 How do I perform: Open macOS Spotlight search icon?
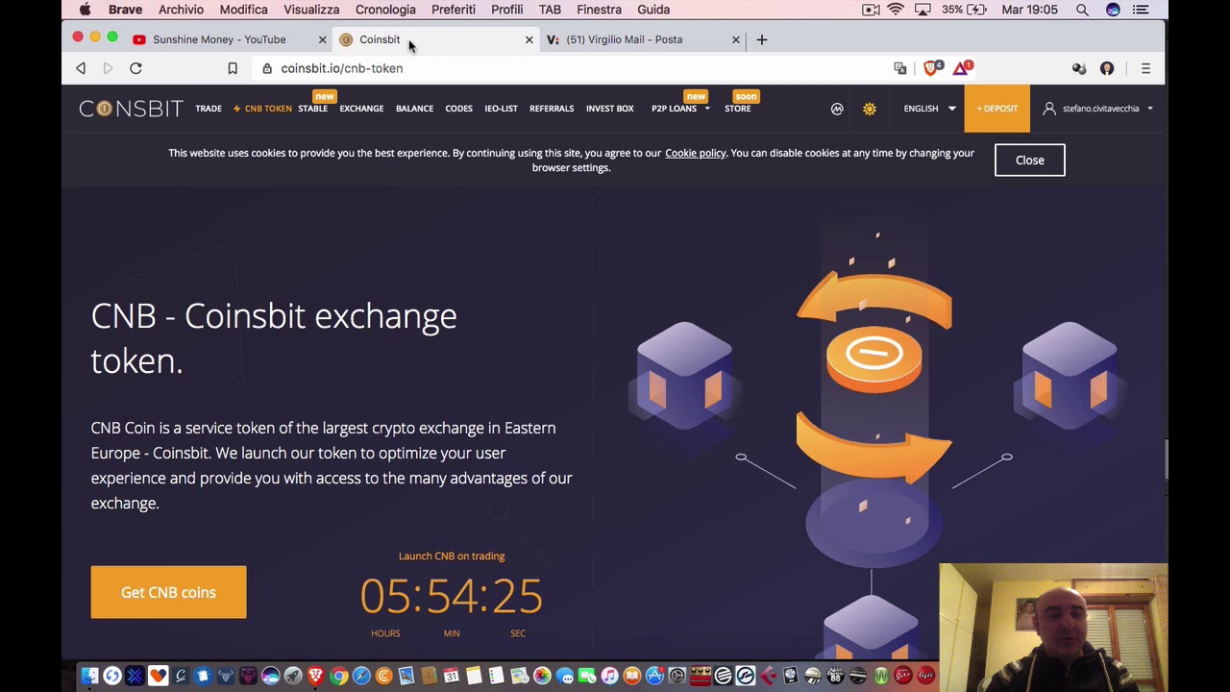[x=1082, y=10]
